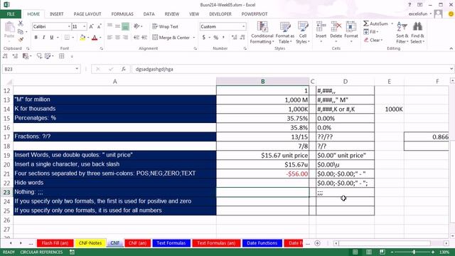Switch to the PAGE LAYOUT tab
455x256 pixels.
click(87, 14)
